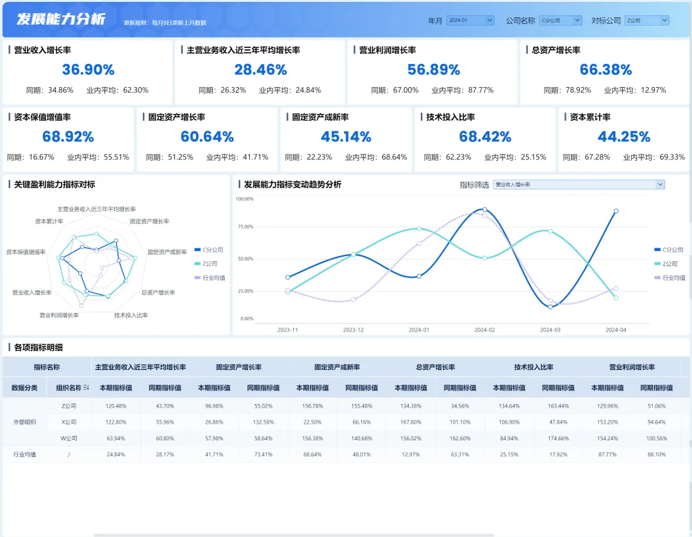Image resolution: width=692 pixels, height=537 pixels.
Task: Click Z公司 data point at 2024-02
Action: [484, 258]
